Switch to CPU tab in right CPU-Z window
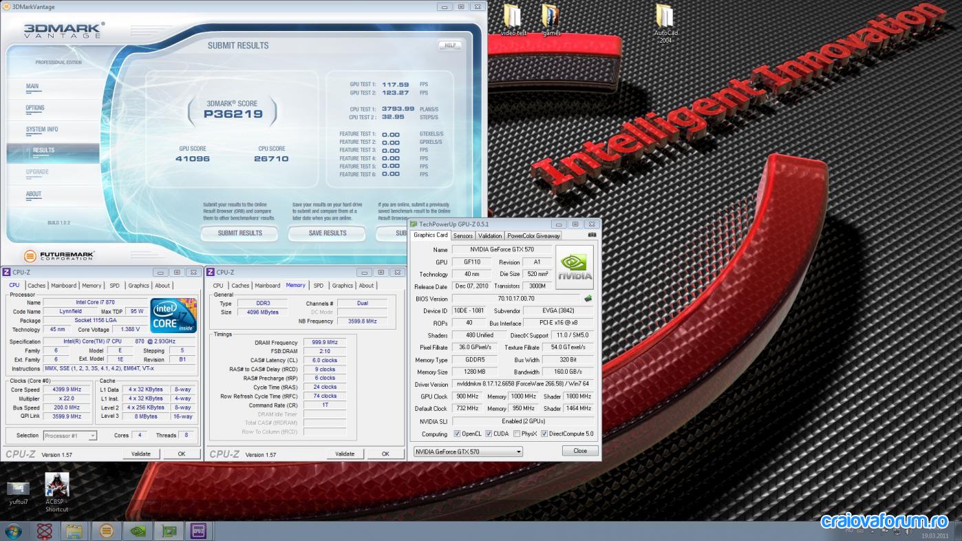 pos(218,286)
